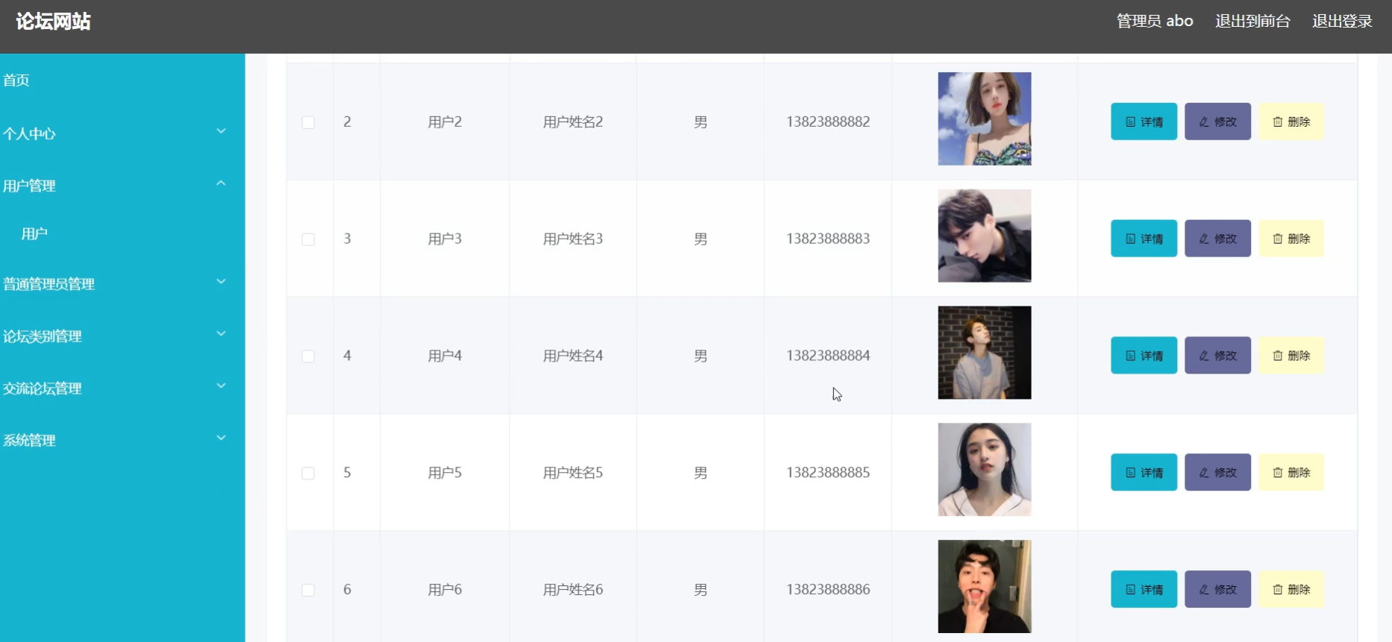Open the avatar photo of 用户6
The image size is (1392, 642).
point(985,587)
